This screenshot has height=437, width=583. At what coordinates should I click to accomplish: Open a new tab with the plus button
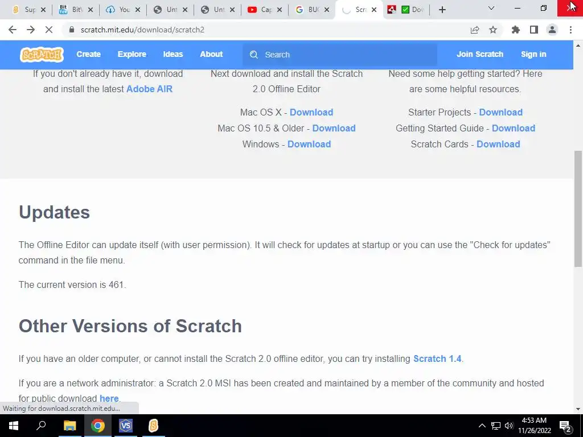point(442,10)
